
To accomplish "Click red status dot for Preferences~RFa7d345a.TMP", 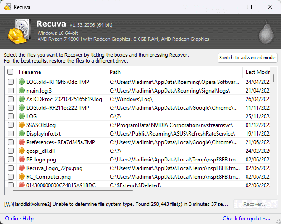I will click(22, 142).
